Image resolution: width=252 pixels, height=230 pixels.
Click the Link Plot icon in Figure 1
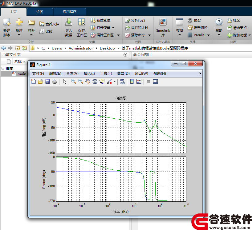point(122,82)
